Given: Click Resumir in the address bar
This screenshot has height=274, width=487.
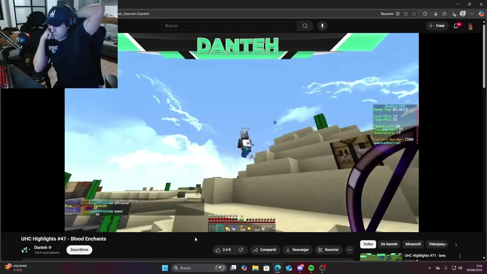Looking at the screenshot, I should [387, 14].
